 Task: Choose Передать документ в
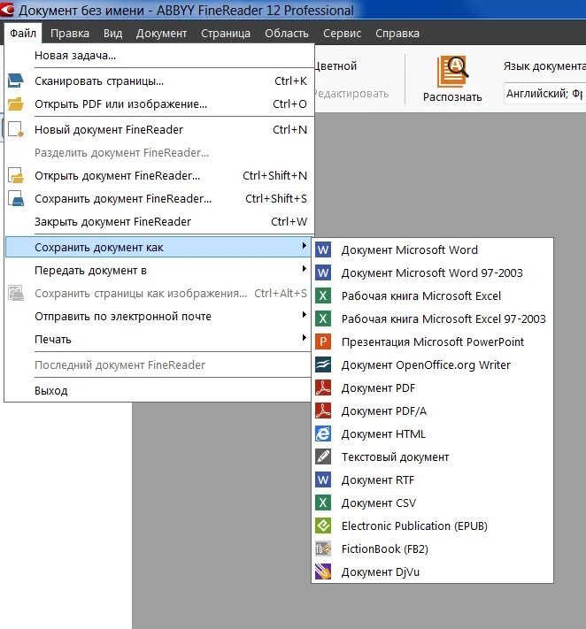pos(158,271)
